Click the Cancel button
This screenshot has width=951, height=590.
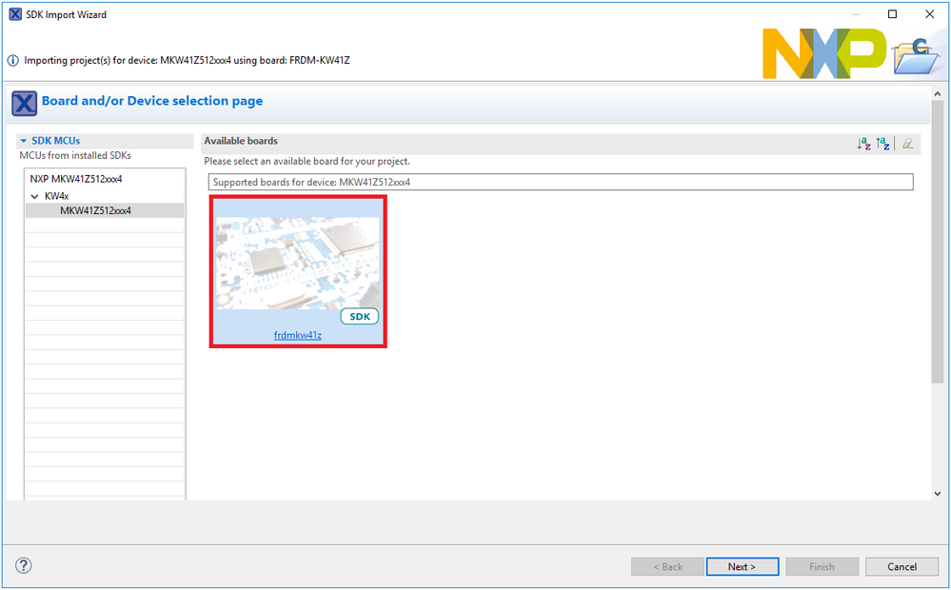(x=901, y=566)
